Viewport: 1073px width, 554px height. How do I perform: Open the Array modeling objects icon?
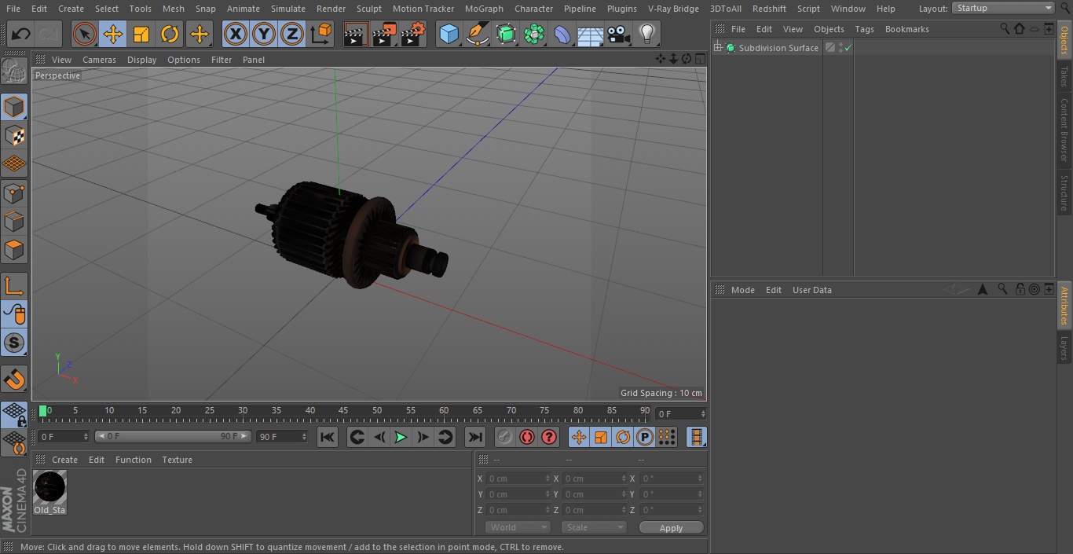534,34
